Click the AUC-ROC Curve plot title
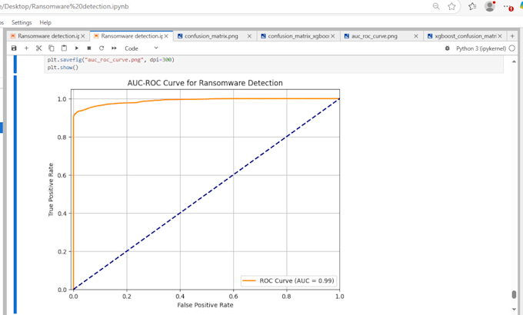This screenshot has width=523, height=315. pos(205,83)
